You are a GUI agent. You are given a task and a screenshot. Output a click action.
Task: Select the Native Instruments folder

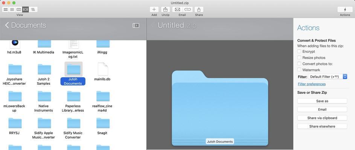pos(44,96)
